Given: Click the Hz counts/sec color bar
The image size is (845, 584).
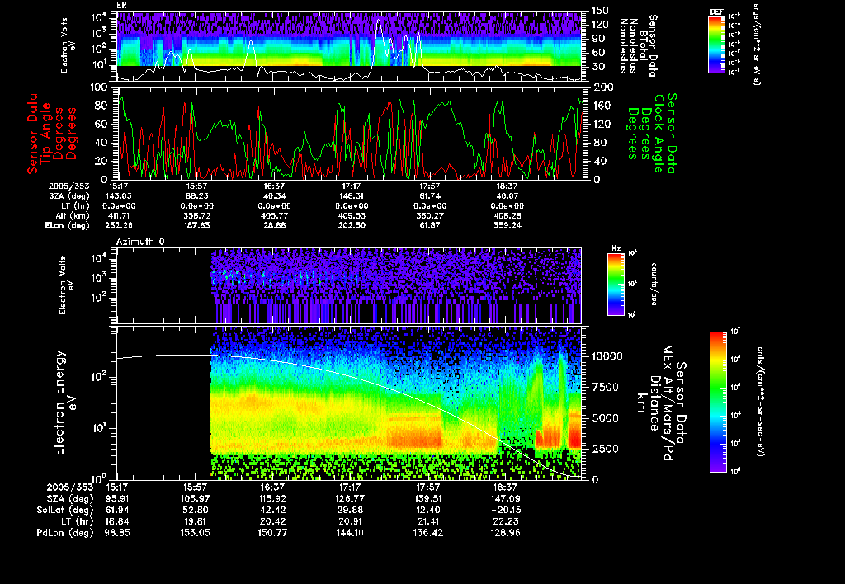Looking at the screenshot, I should tap(616, 284).
